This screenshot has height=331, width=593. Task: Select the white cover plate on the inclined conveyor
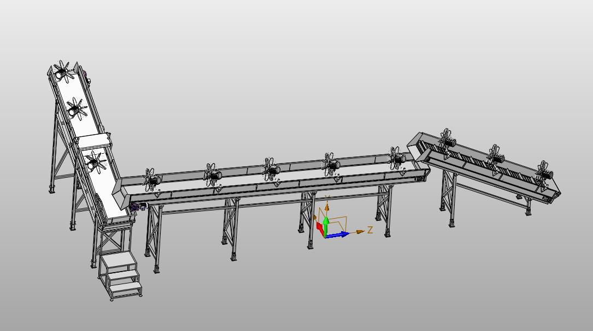click(93, 142)
